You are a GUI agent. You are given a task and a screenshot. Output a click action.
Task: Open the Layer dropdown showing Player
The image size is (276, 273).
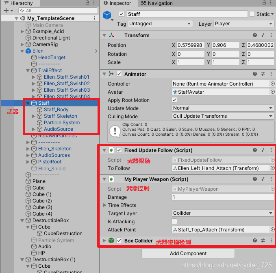point(244,24)
